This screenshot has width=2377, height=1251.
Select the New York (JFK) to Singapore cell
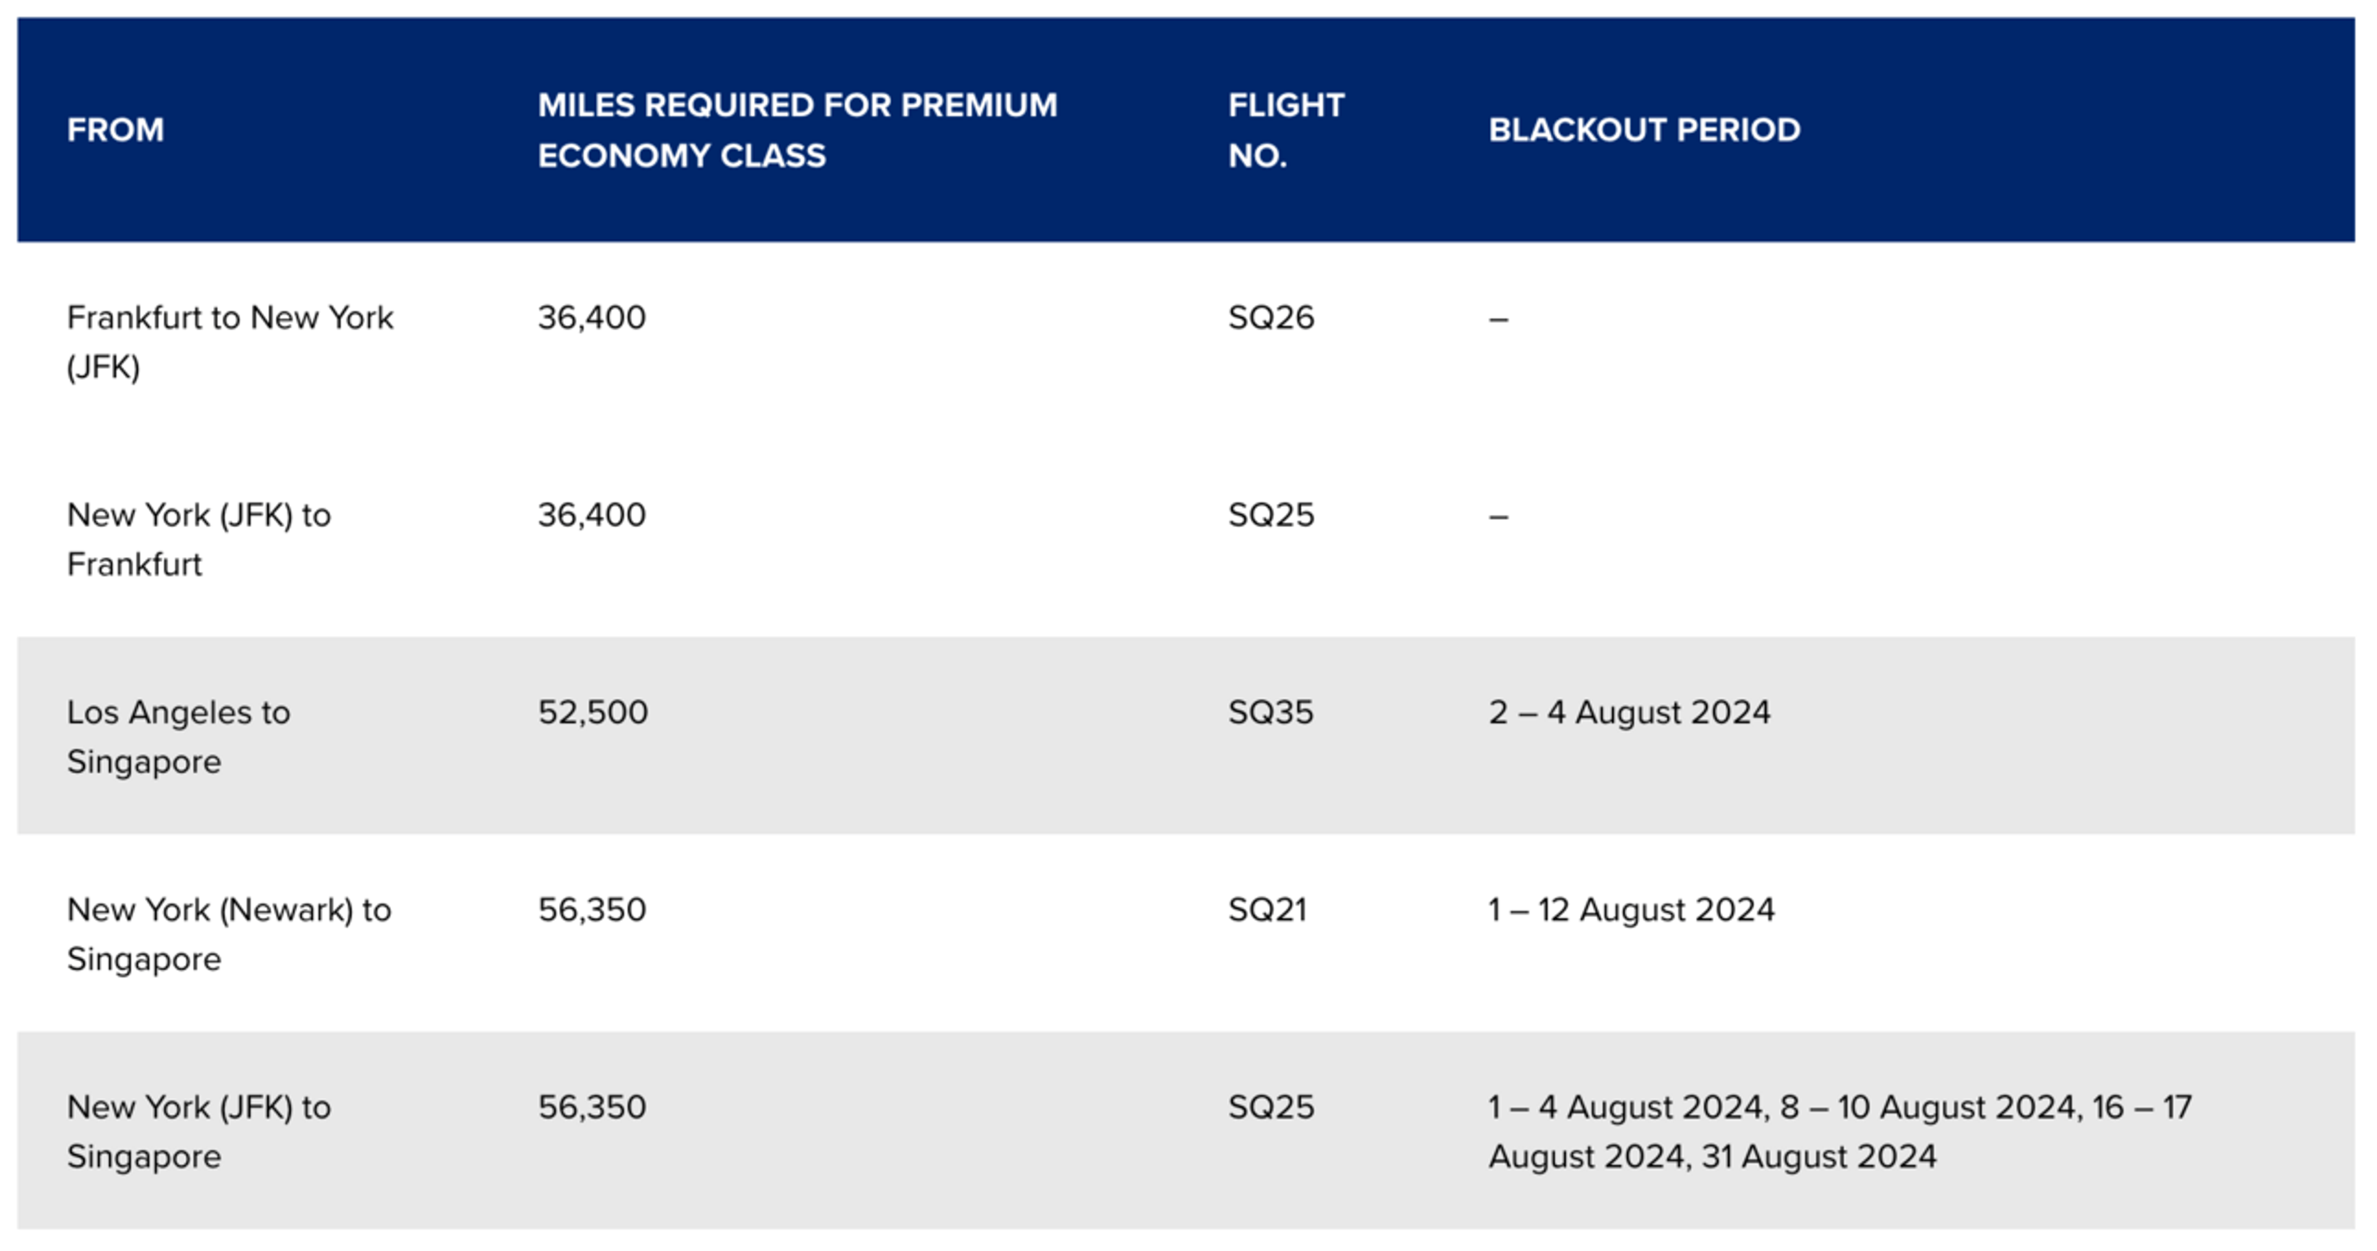198,1132
